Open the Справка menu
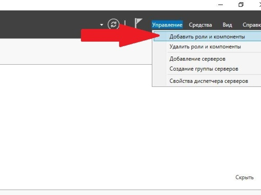 point(252,25)
